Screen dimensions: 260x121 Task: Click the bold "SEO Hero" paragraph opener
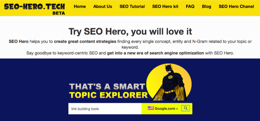[18, 41]
